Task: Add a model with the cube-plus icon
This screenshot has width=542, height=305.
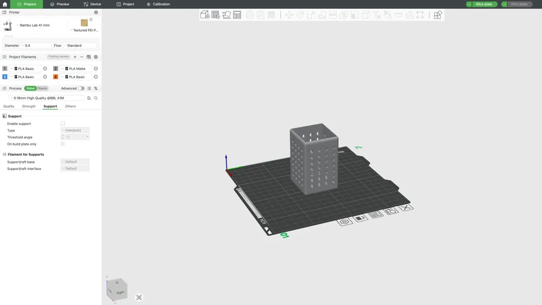Action: tap(205, 15)
